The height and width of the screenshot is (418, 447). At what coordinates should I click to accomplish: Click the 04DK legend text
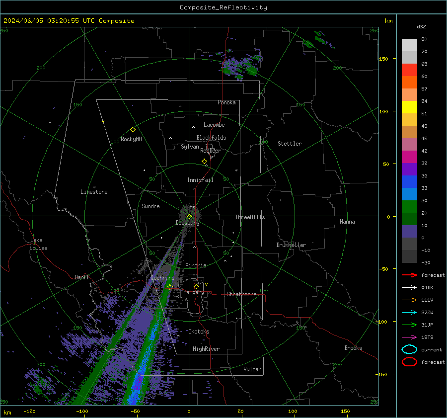point(427,288)
